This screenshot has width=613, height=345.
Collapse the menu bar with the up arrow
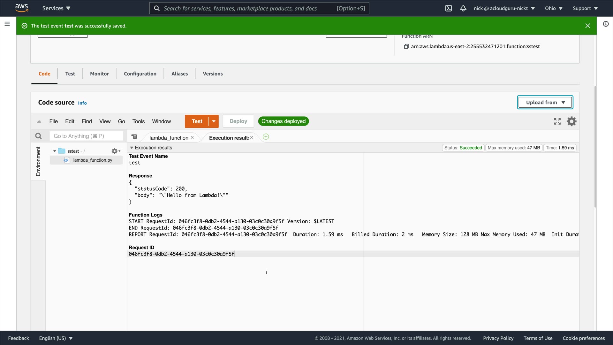point(39,121)
